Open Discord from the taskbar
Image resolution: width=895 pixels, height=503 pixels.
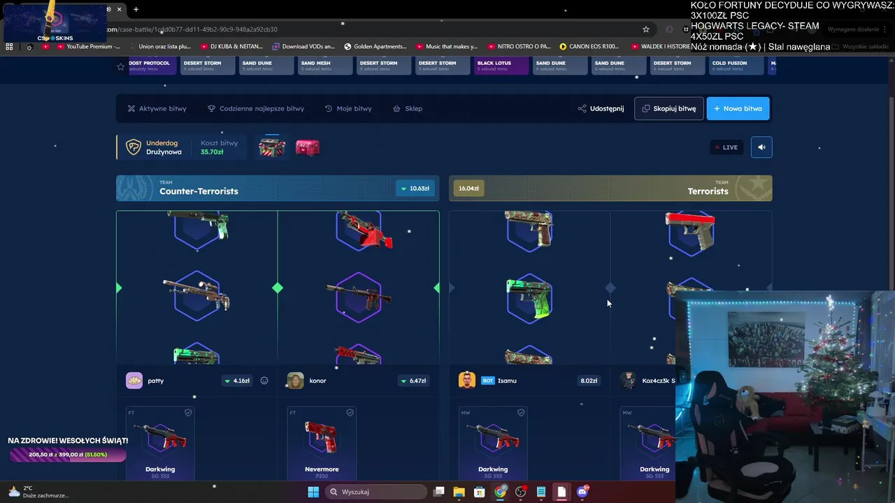click(x=582, y=492)
